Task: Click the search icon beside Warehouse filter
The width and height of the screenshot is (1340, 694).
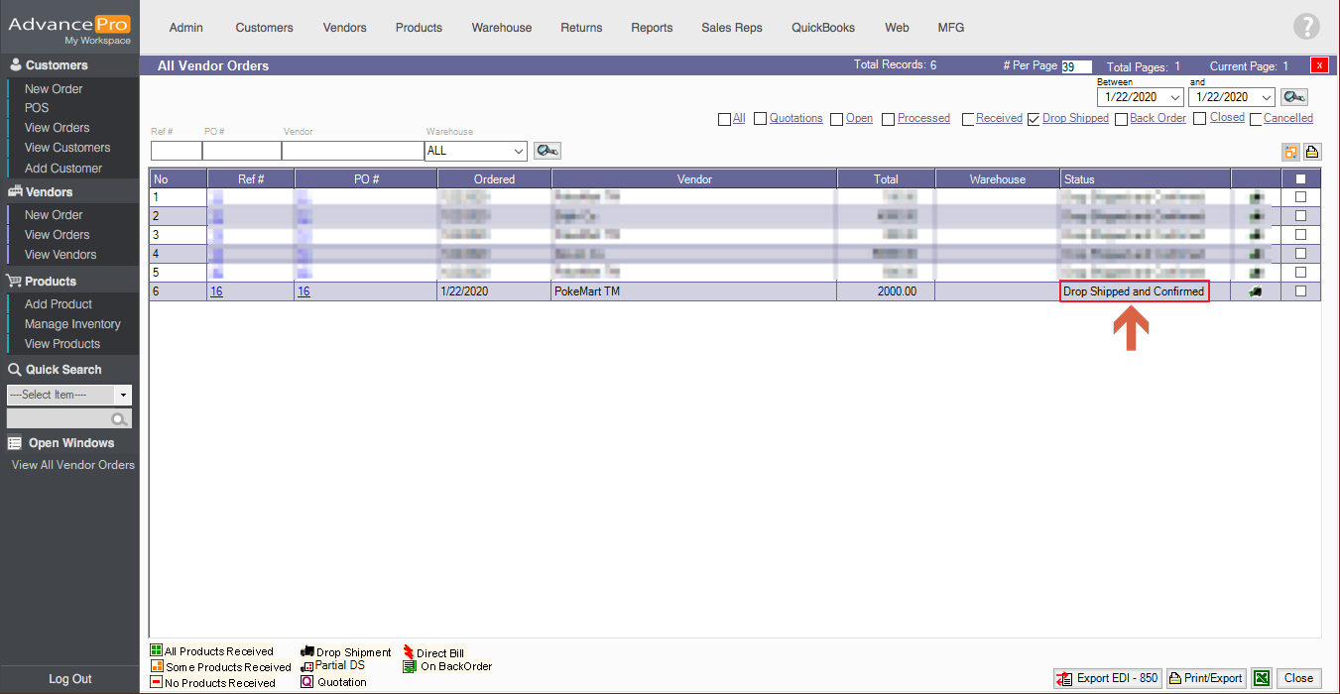Action: click(x=547, y=151)
